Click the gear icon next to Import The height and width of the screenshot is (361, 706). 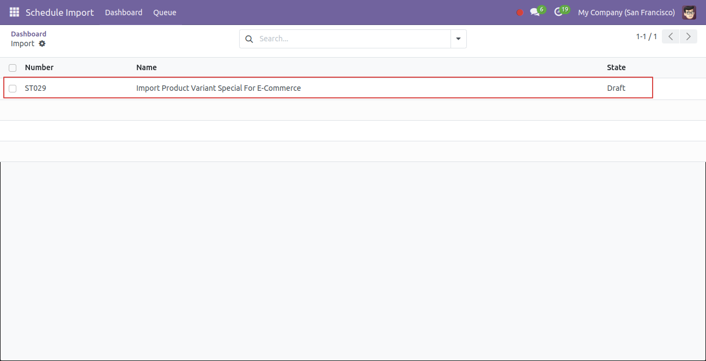click(42, 43)
